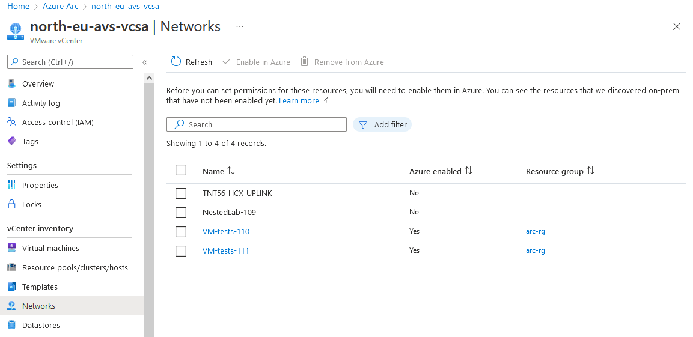
Task: Open VM-tests-111 network link
Action: point(226,250)
